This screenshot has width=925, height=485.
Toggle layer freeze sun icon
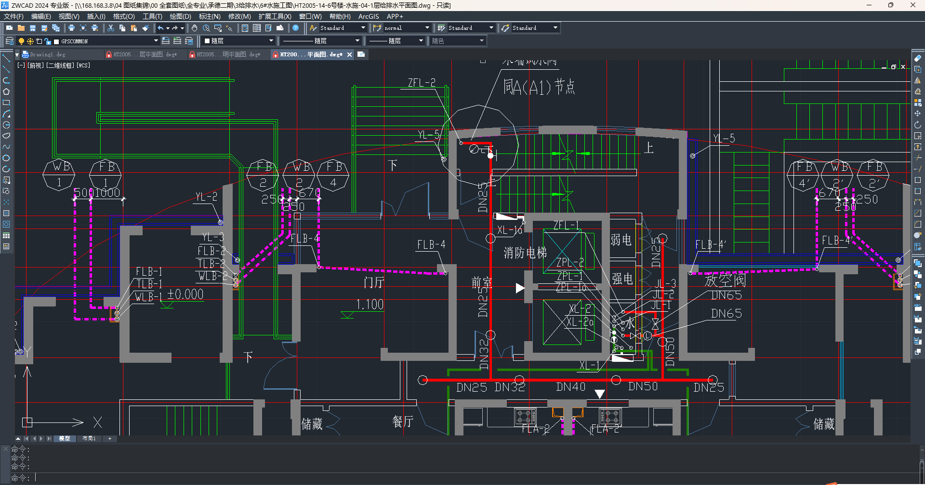[x=30, y=41]
